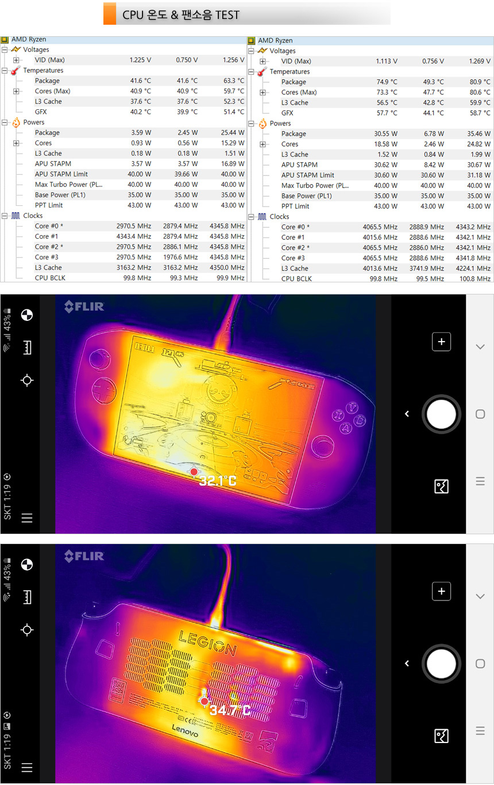Open color palette icon in lower FLIR screenshot
Screen dimensions: 494x785
pos(27,564)
